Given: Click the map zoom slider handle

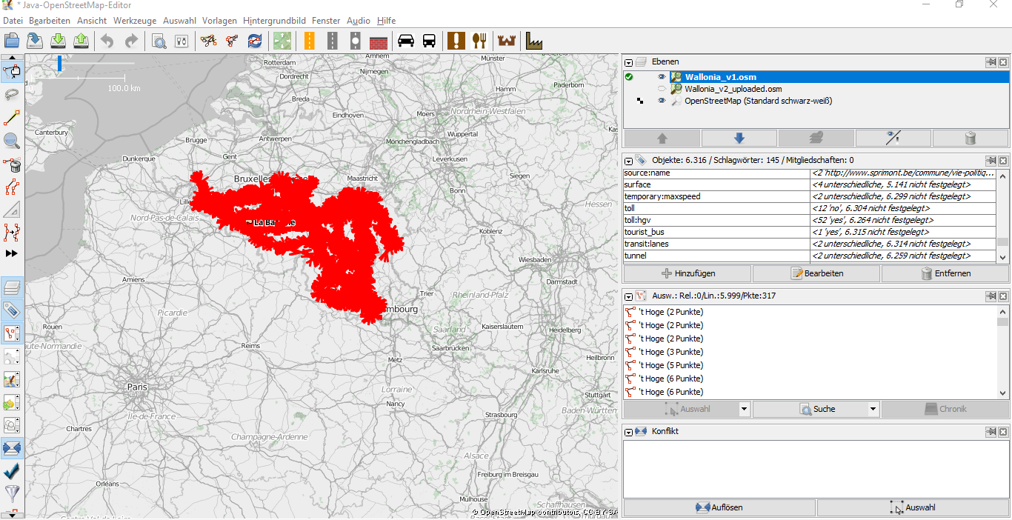Looking at the screenshot, I should coord(59,64).
